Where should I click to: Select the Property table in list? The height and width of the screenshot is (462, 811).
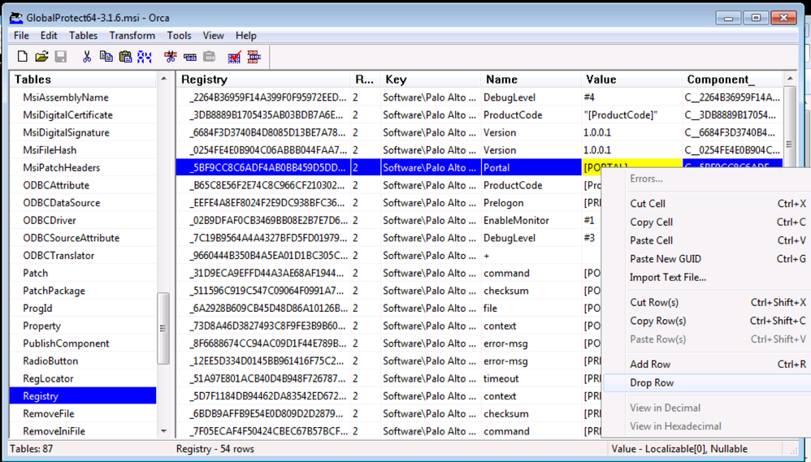tap(41, 326)
